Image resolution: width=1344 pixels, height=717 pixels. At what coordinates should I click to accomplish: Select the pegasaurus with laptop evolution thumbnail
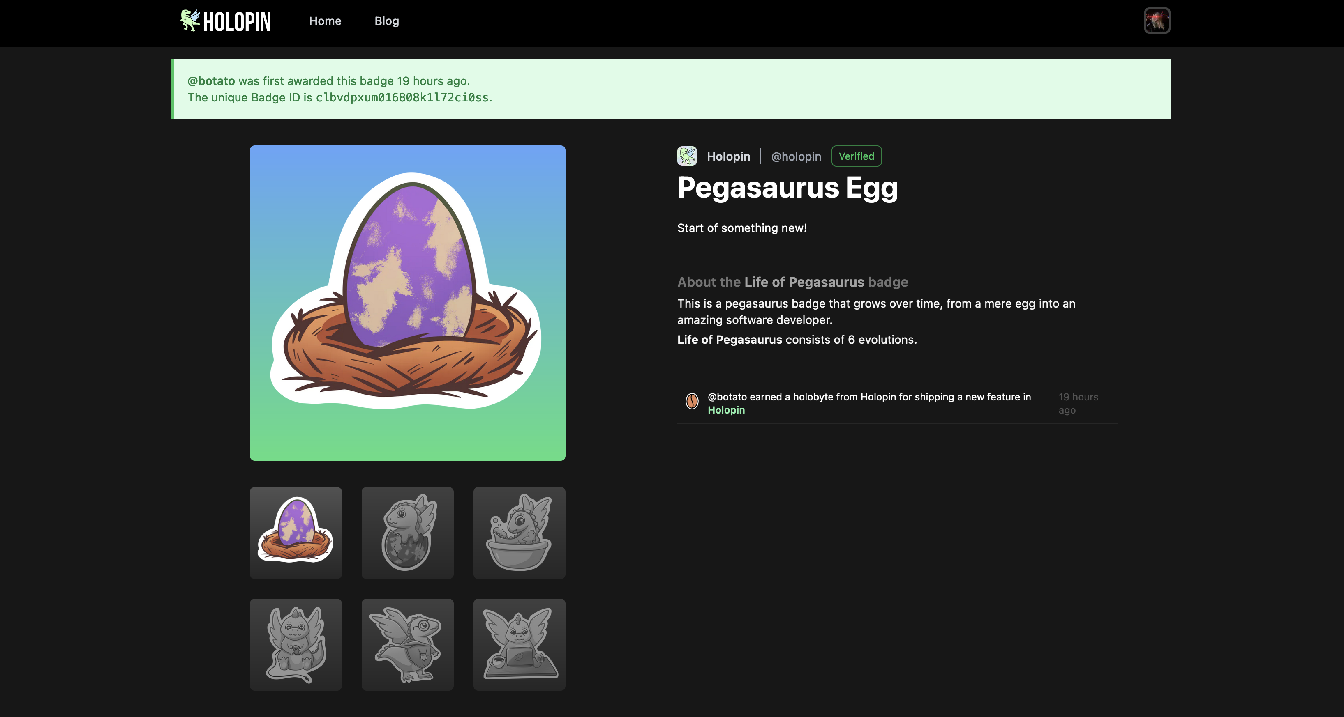pyautogui.click(x=519, y=644)
